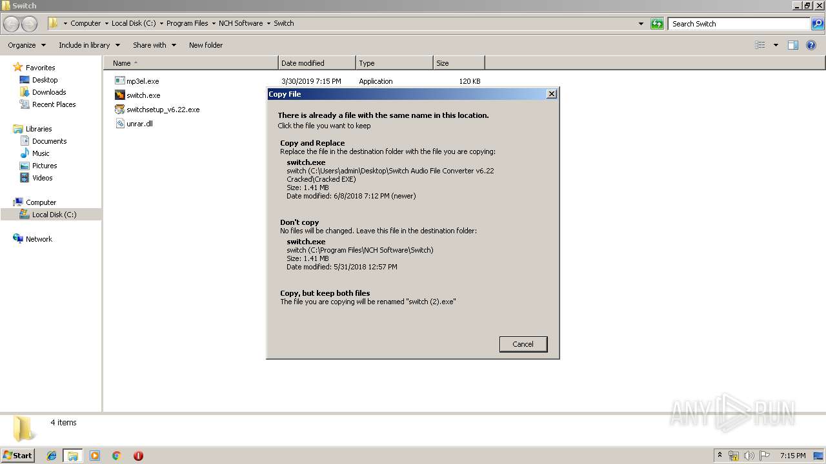The height and width of the screenshot is (464, 826).
Task: Select Favorites in the navigation pane
Action: pos(40,68)
